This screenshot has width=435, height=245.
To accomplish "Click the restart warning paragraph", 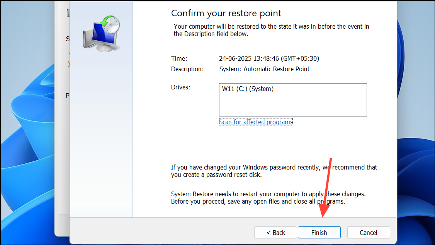I will pos(268,197).
